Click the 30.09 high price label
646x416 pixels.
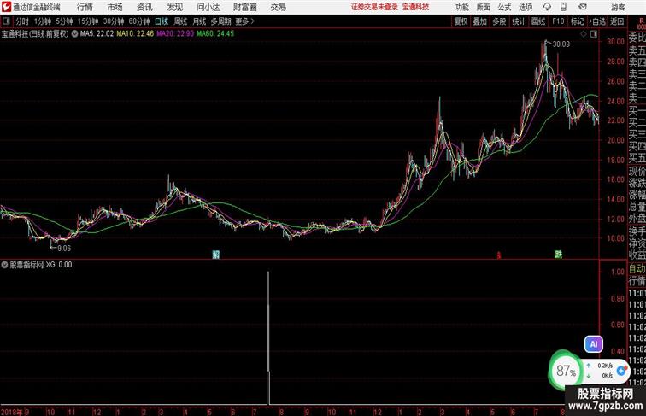click(561, 44)
